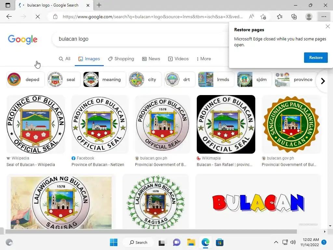Open the Facebook Province of Bulacan image
The image size is (333, 250).
coord(100,124)
